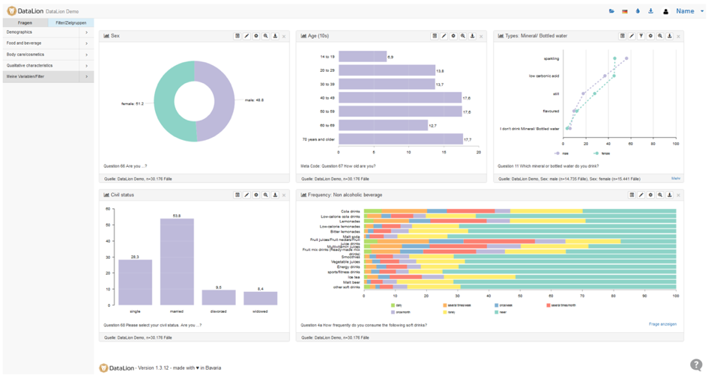Viewport: 708px width, 375px height.
Task: Open the color theme droplet icon
Action: [x=638, y=11]
